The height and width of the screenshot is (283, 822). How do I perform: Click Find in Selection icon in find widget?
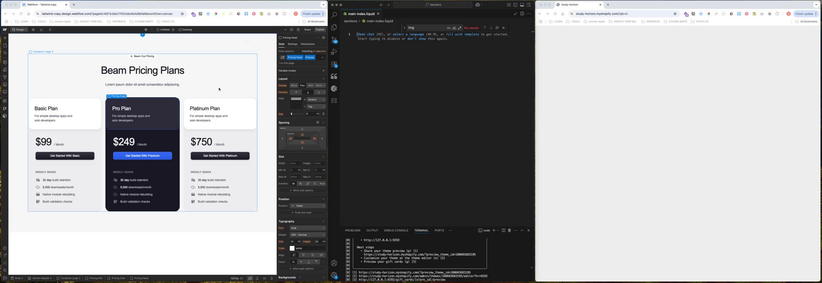coord(497,28)
